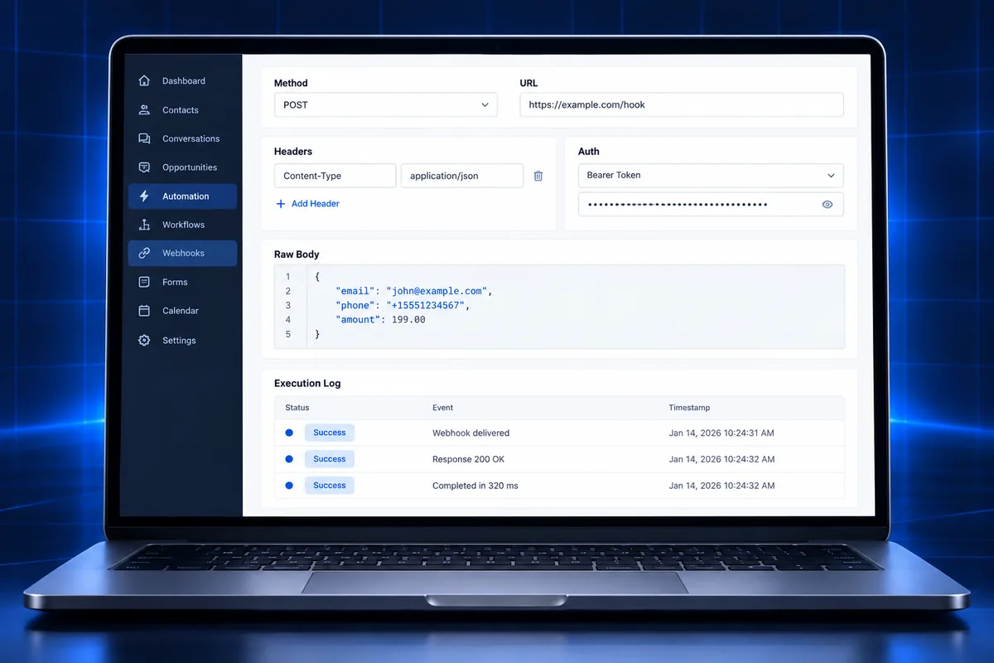The width and height of the screenshot is (994, 663).
Task: Select Automation in the sidebar
Action: [183, 196]
